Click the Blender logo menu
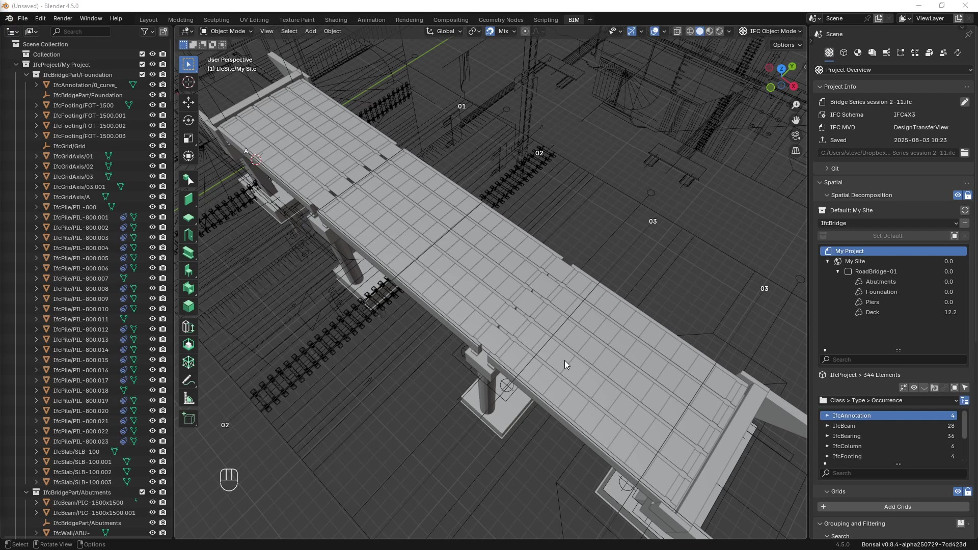The image size is (978, 550). (x=9, y=18)
